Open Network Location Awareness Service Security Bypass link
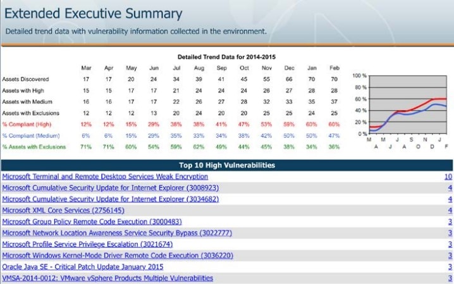 tap(117, 233)
